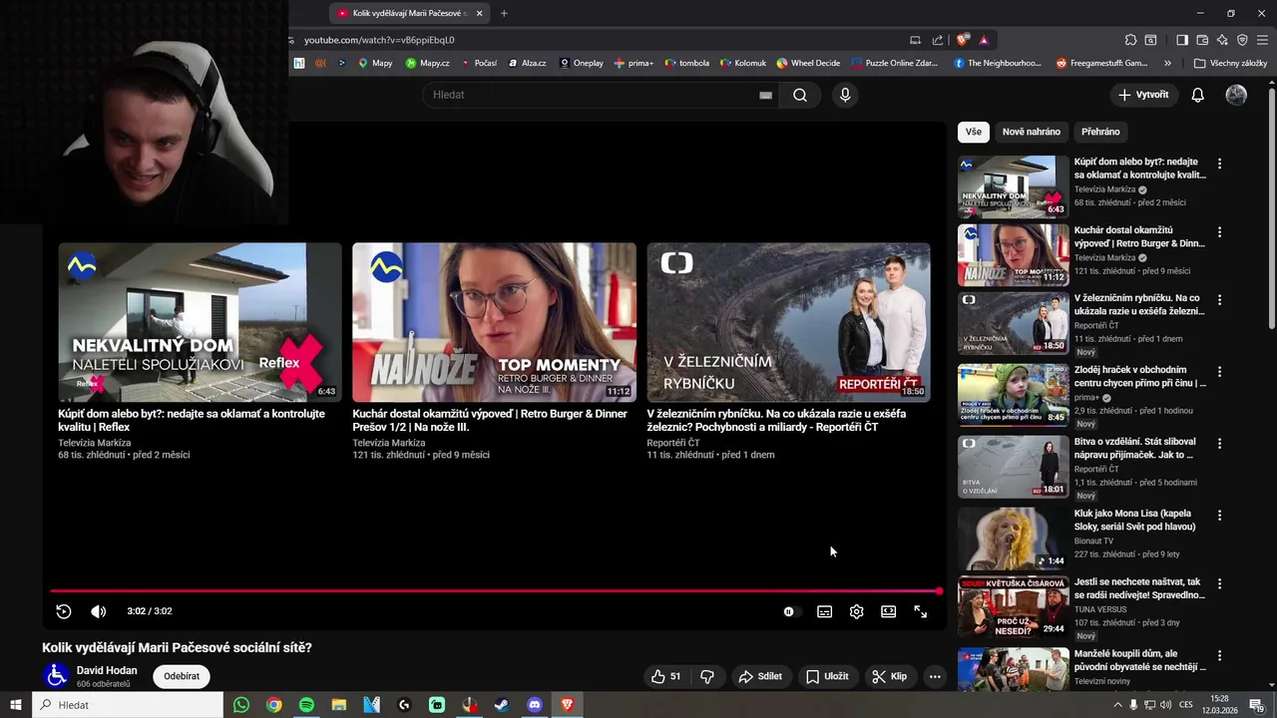The image size is (1277, 718).
Task: Open browser extensions puzzle icon
Action: 1130,40
